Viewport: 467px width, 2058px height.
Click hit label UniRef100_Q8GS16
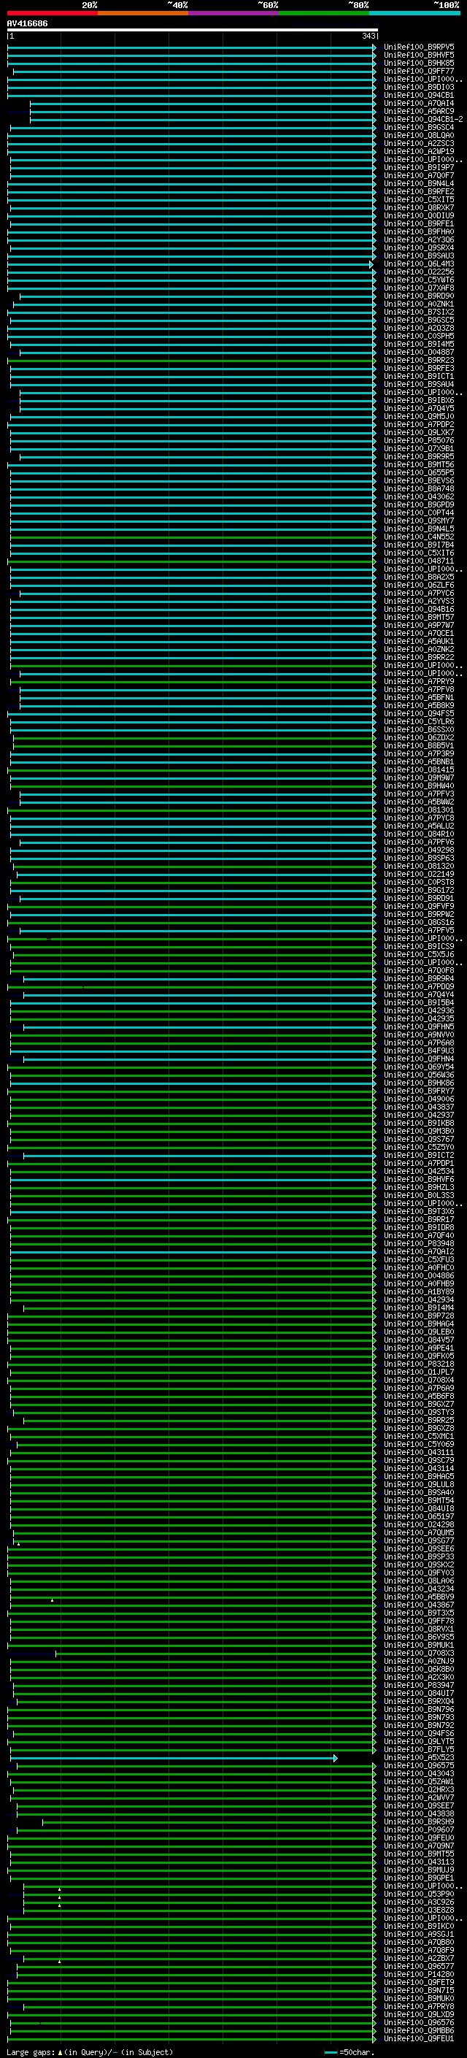tap(419, 923)
